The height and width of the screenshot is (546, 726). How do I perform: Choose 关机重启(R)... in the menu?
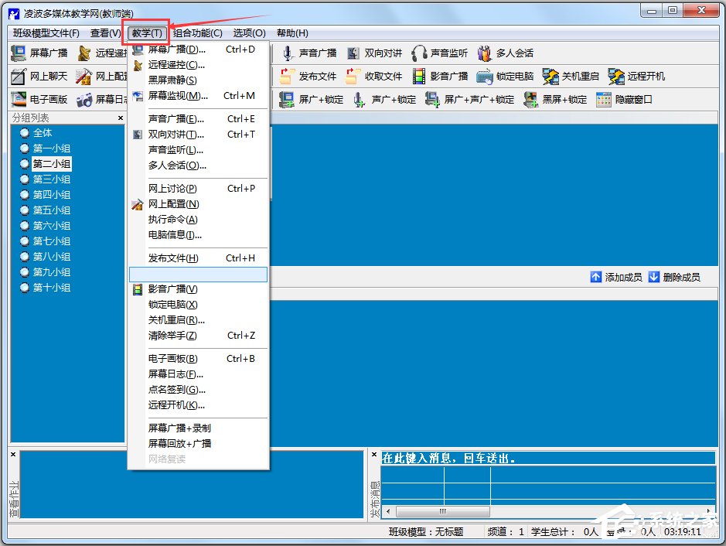point(198,320)
